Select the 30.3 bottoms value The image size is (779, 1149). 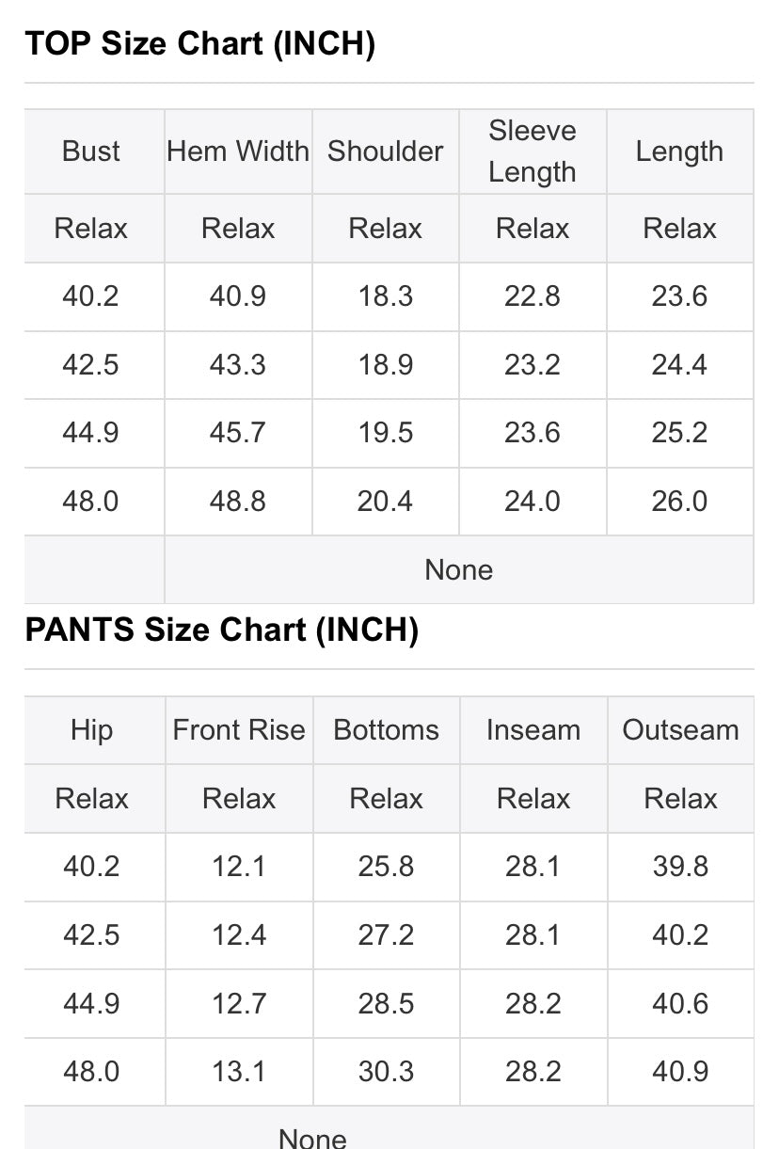(386, 1072)
